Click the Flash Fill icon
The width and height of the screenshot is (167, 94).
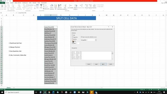click(x=56, y=7)
